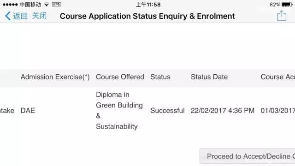Tap the Wi-Fi status icon

pos(47,5)
